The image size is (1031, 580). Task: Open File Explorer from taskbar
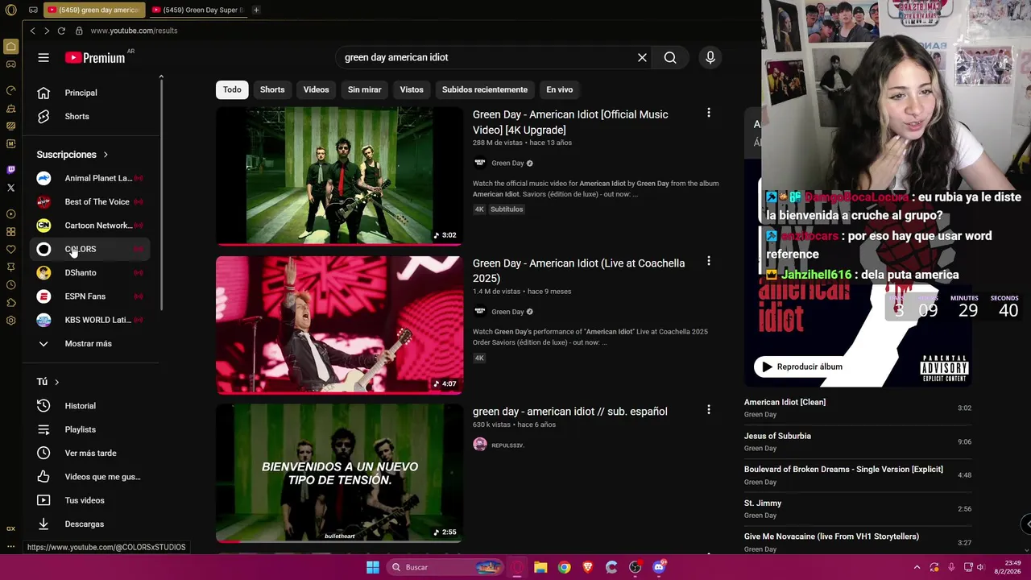540,567
